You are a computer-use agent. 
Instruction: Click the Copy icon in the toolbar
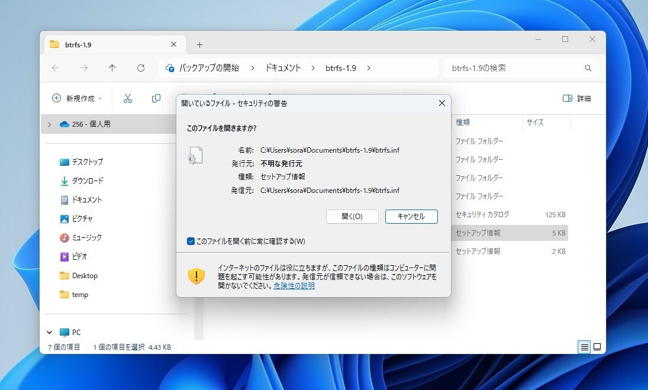click(x=156, y=98)
